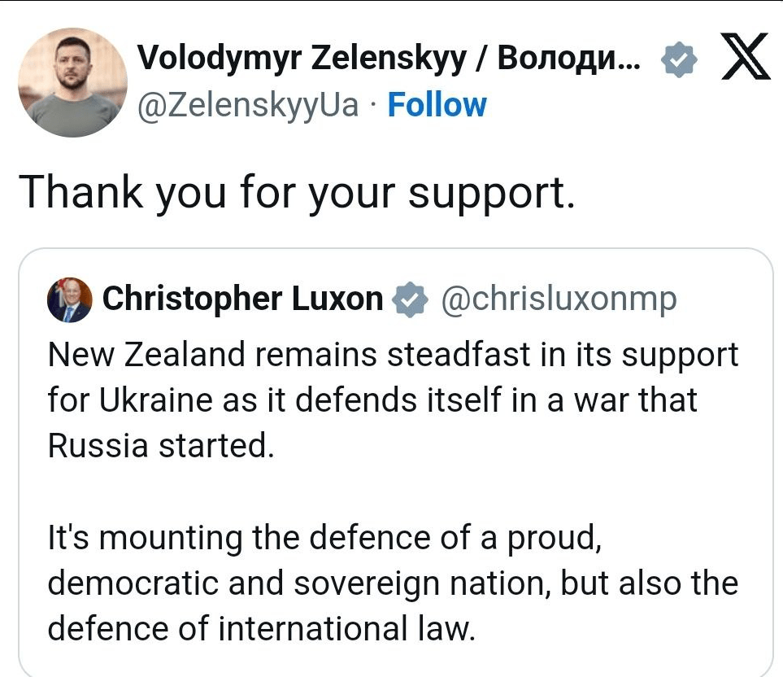
Task: Open Volodymyr Zelenskyy's profile avatar
Action: [72, 82]
